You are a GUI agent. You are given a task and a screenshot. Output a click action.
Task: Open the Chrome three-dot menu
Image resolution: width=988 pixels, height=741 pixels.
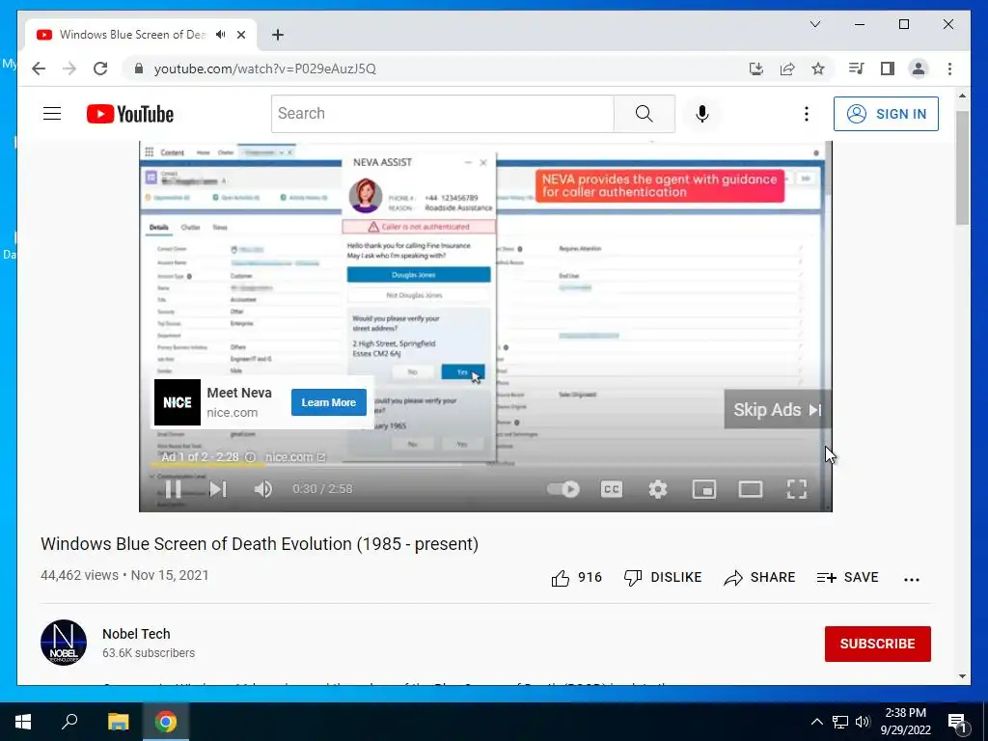click(949, 69)
